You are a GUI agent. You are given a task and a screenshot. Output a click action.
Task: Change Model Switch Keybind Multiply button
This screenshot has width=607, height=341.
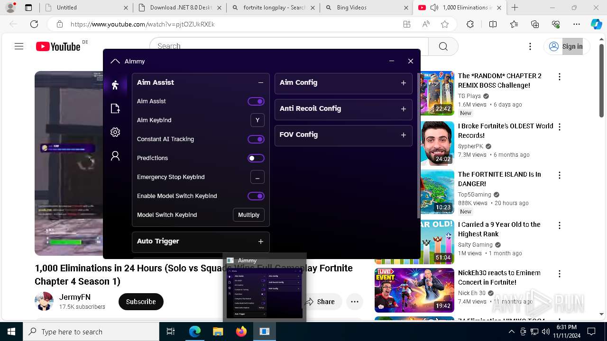(248, 215)
